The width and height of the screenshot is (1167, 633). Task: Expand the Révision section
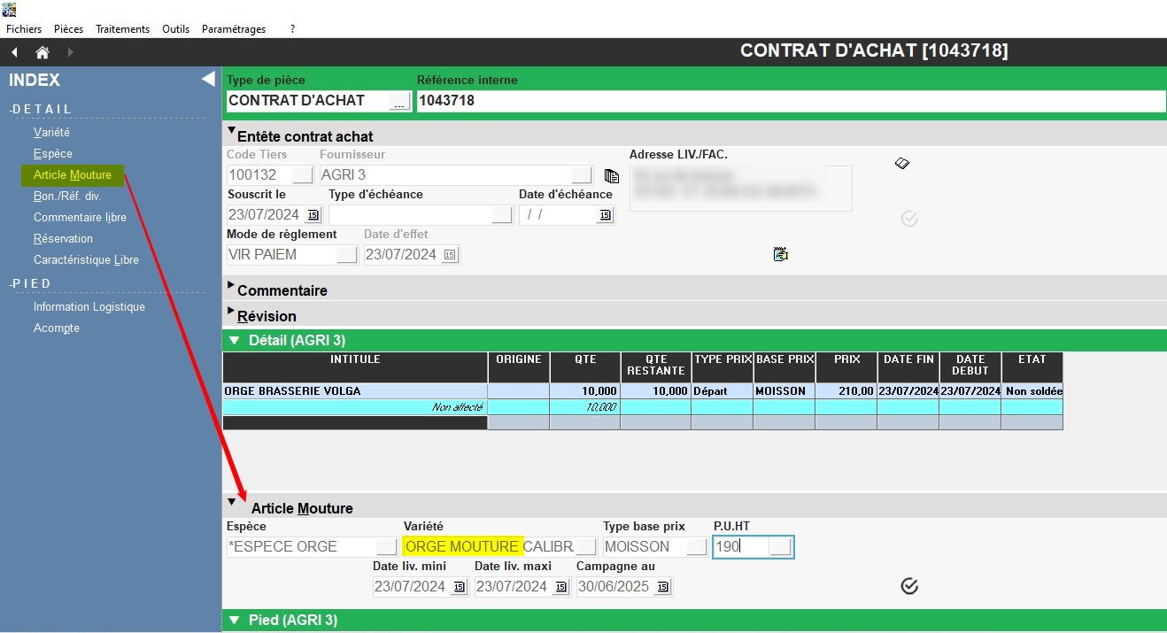[232, 313]
